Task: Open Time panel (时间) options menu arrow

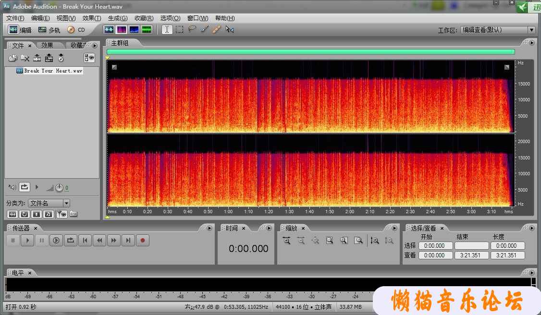Action: [x=269, y=228]
